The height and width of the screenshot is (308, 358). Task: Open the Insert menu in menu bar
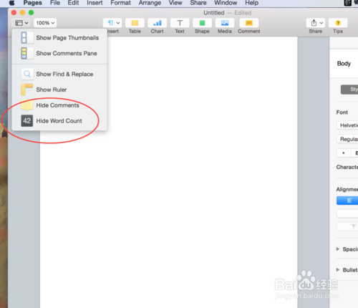(95, 3)
